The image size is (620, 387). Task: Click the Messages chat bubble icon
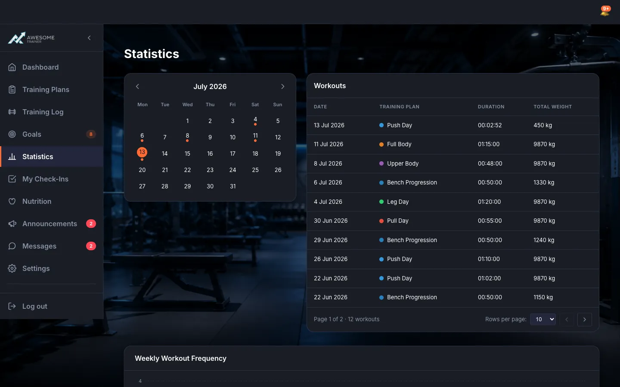tap(12, 246)
